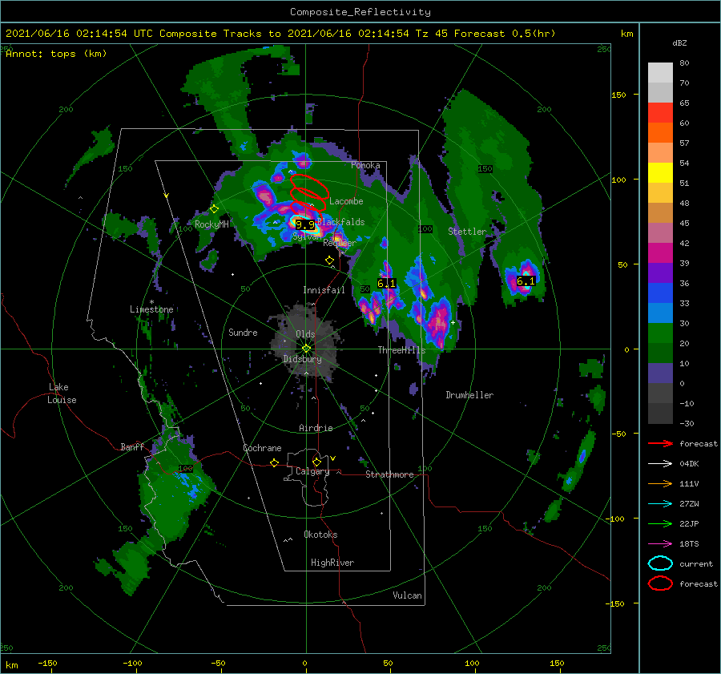Click the ThreeHills label

pyautogui.click(x=401, y=350)
